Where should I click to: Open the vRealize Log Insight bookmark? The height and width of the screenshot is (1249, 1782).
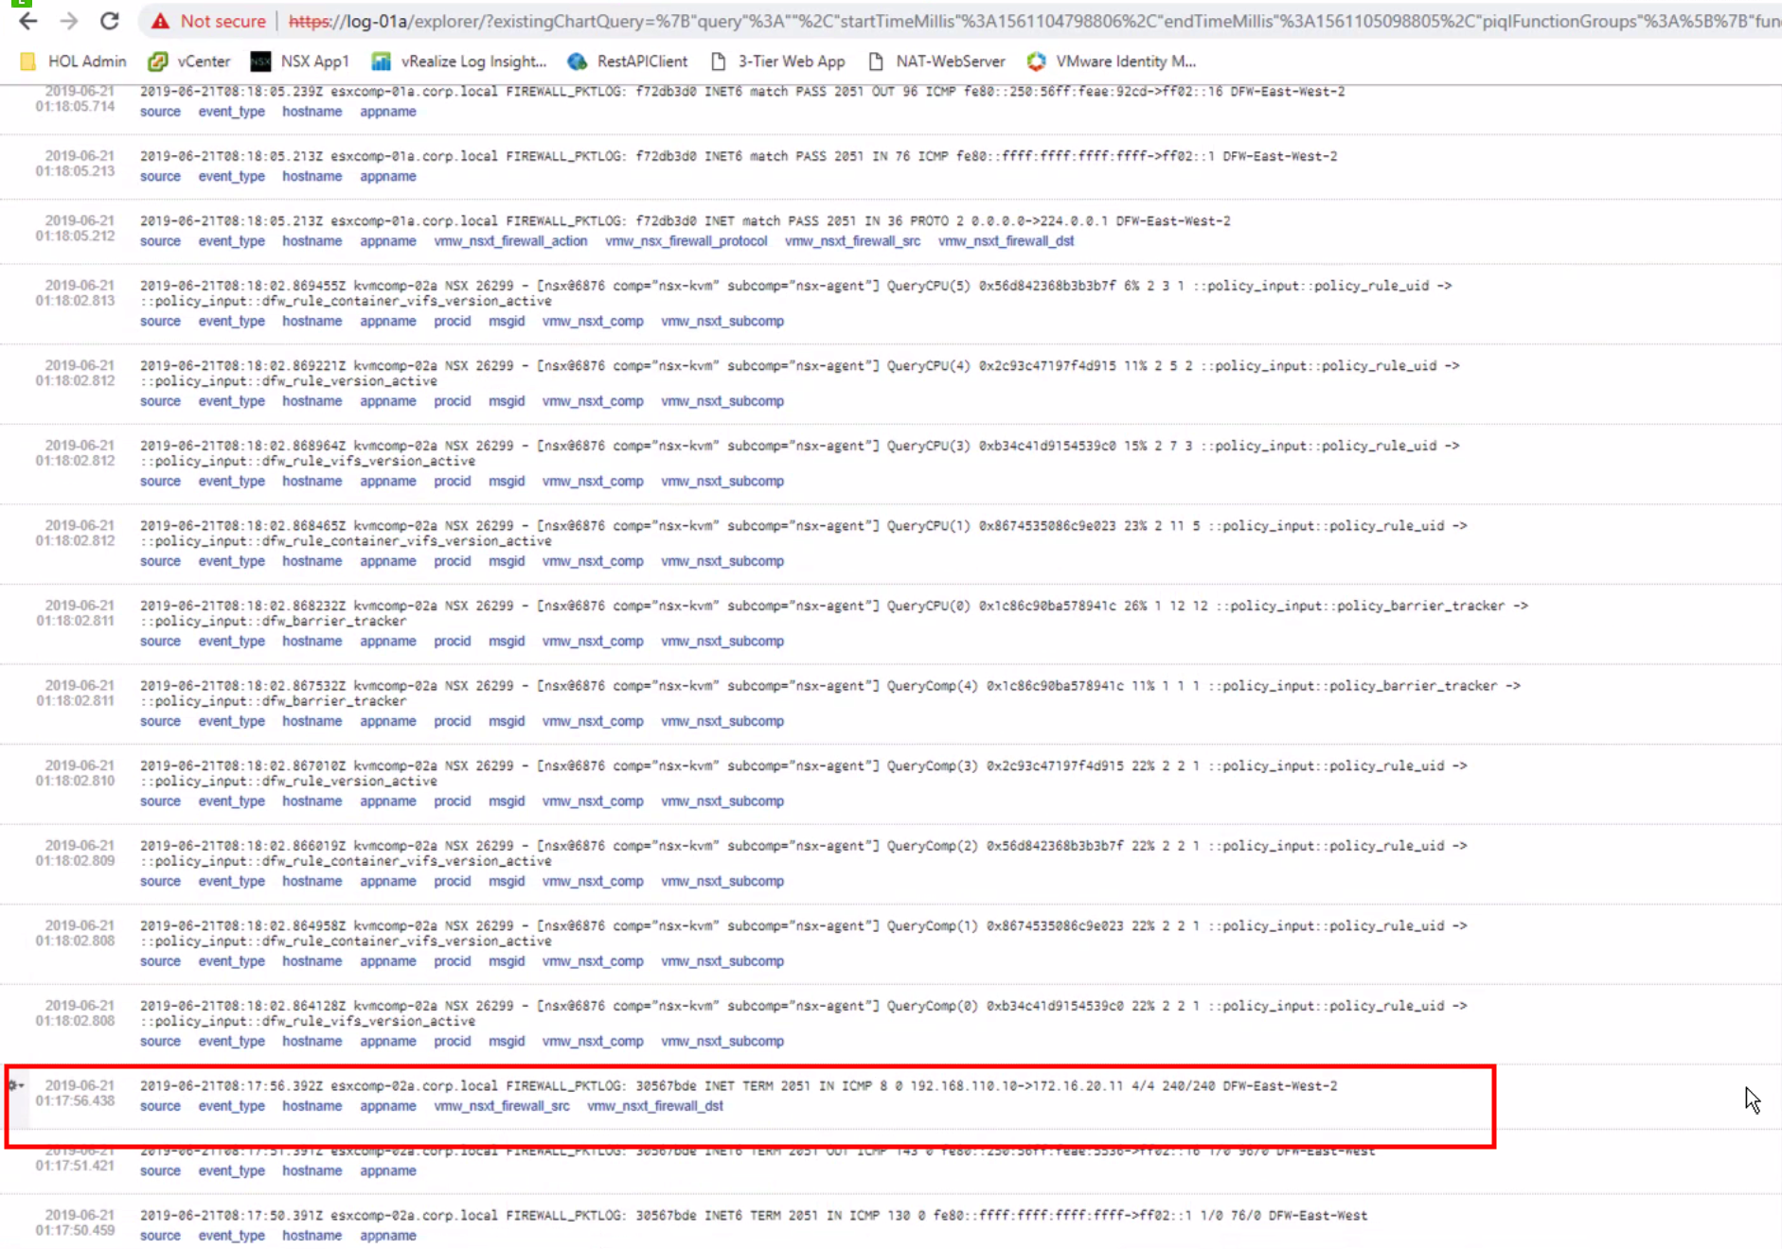coord(459,62)
